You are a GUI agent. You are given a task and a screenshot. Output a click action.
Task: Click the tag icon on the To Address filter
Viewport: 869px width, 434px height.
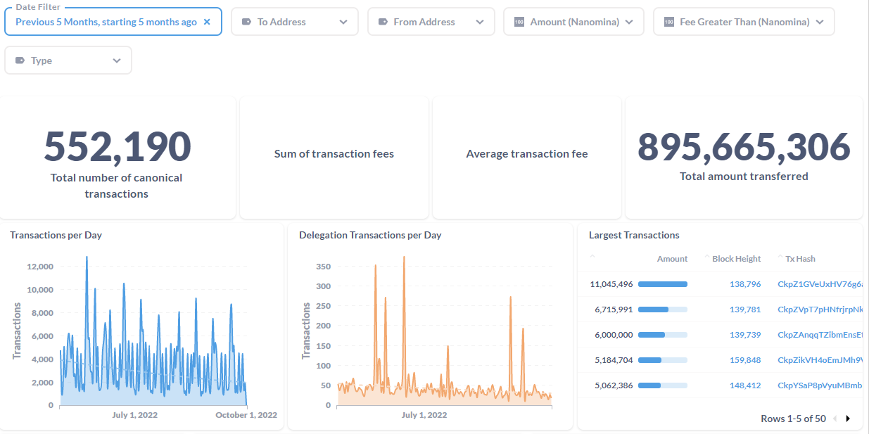coord(247,21)
